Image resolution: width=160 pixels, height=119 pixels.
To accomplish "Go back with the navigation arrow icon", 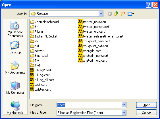I will click(x=110, y=14).
